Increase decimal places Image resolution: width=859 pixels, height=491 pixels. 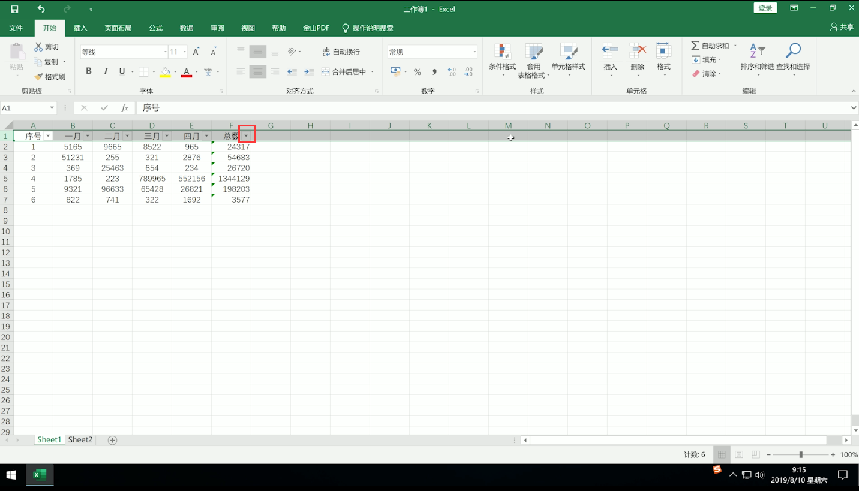coord(452,72)
